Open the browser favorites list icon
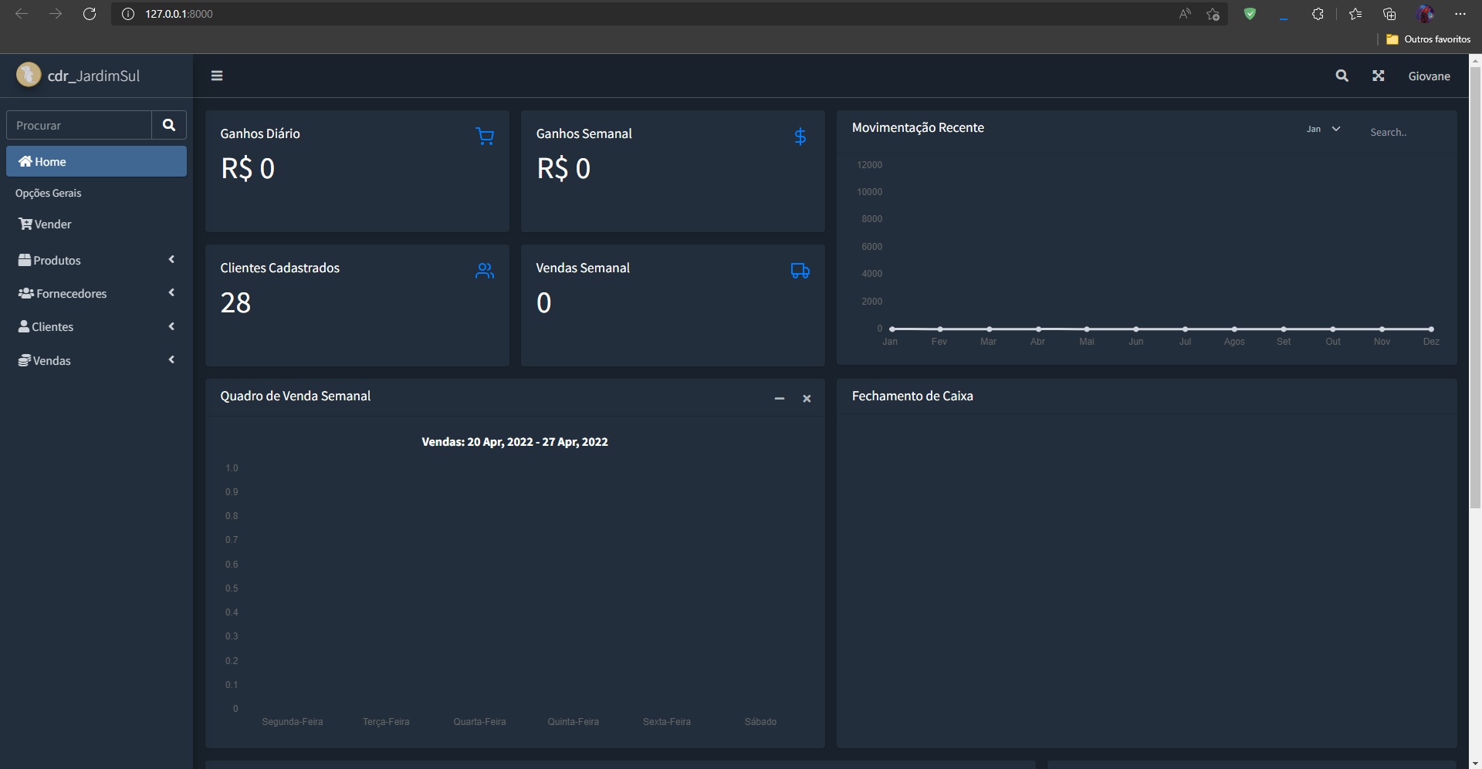Viewport: 1482px width, 769px height. point(1355,14)
